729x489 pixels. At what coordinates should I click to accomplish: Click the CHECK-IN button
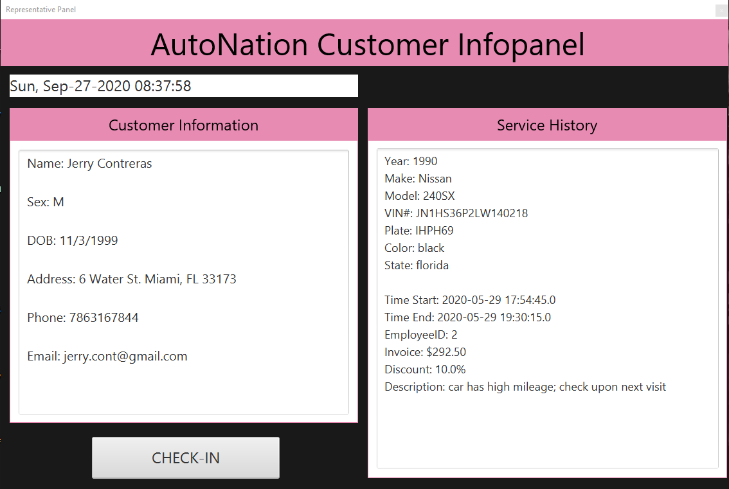click(186, 458)
